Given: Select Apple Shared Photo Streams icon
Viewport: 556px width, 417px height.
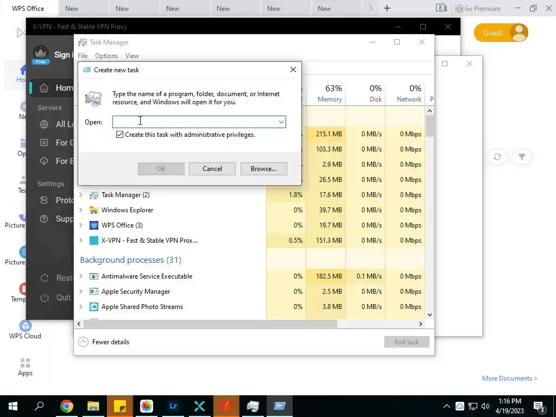Looking at the screenshot, I should click(x=93, y=307).
